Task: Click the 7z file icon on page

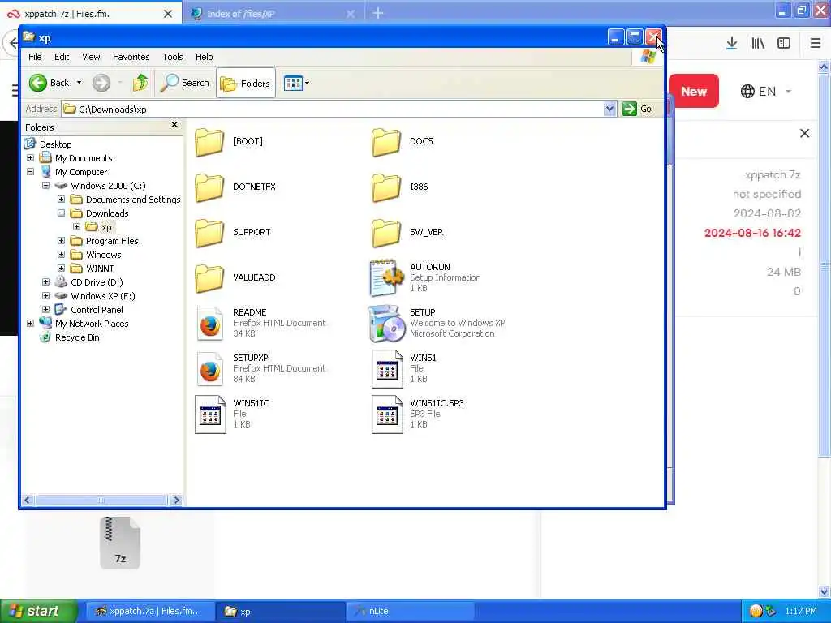Action: pos(120,543)
